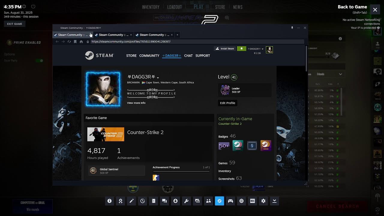Screen dimensions: 384x216
Task: Open the guides book icon in overlay toolbar
Action: coord(153,201)
